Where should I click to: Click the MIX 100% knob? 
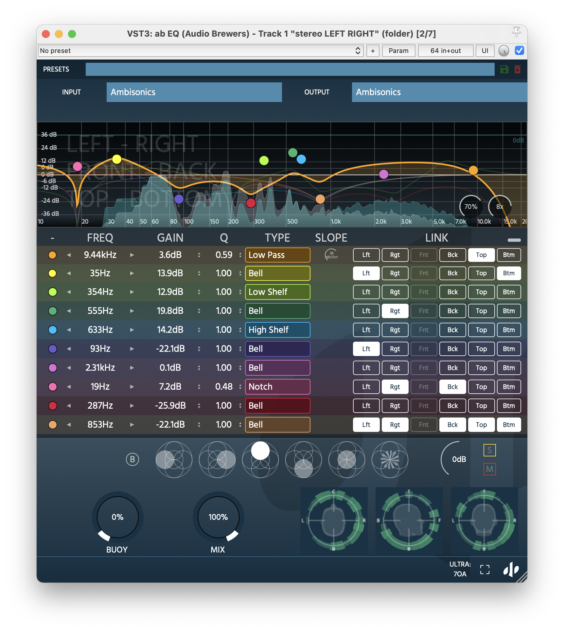tap(218, 517)
